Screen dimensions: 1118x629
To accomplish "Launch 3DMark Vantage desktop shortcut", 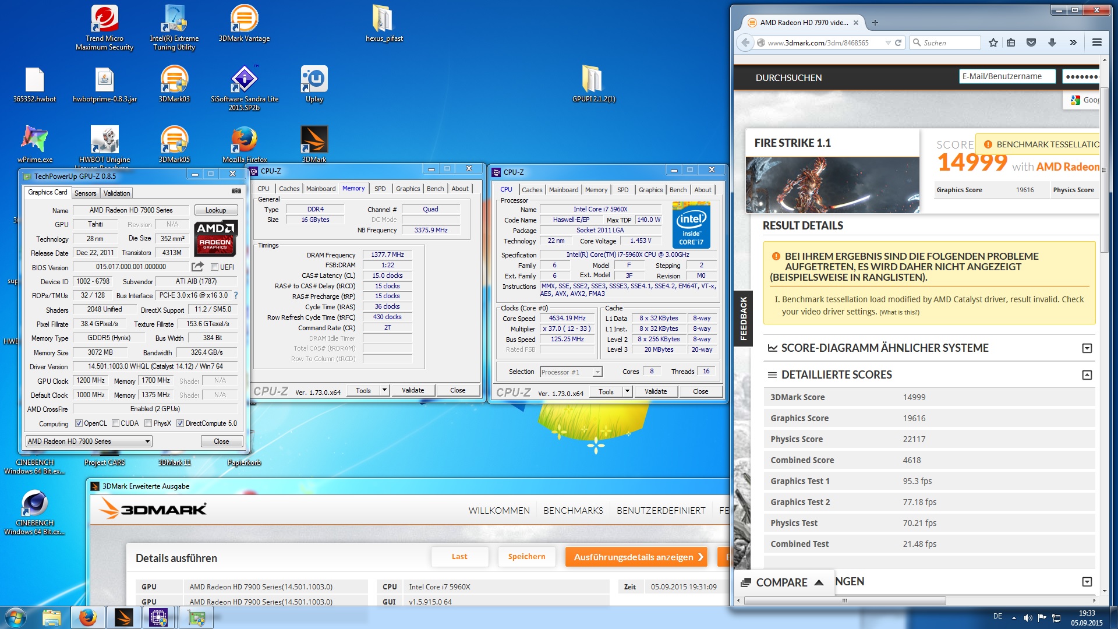I will point(244,24).
